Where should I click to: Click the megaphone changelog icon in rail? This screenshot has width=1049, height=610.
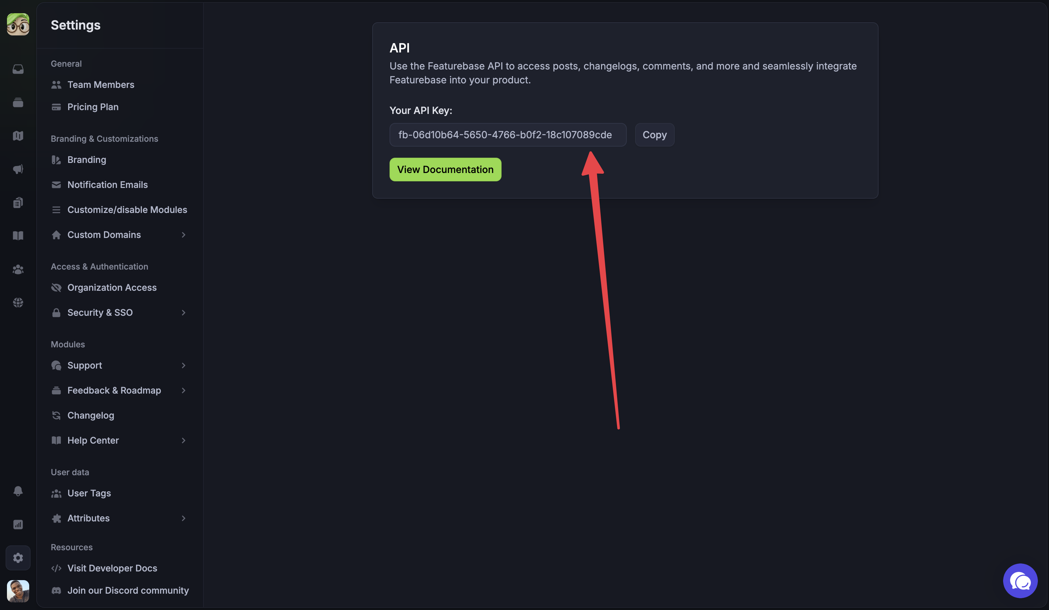[x=18, y=169]
